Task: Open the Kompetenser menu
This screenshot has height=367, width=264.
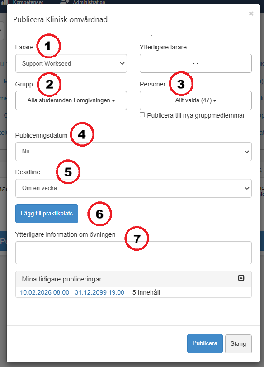Action: pyautogui.click(x=28, y=2)
